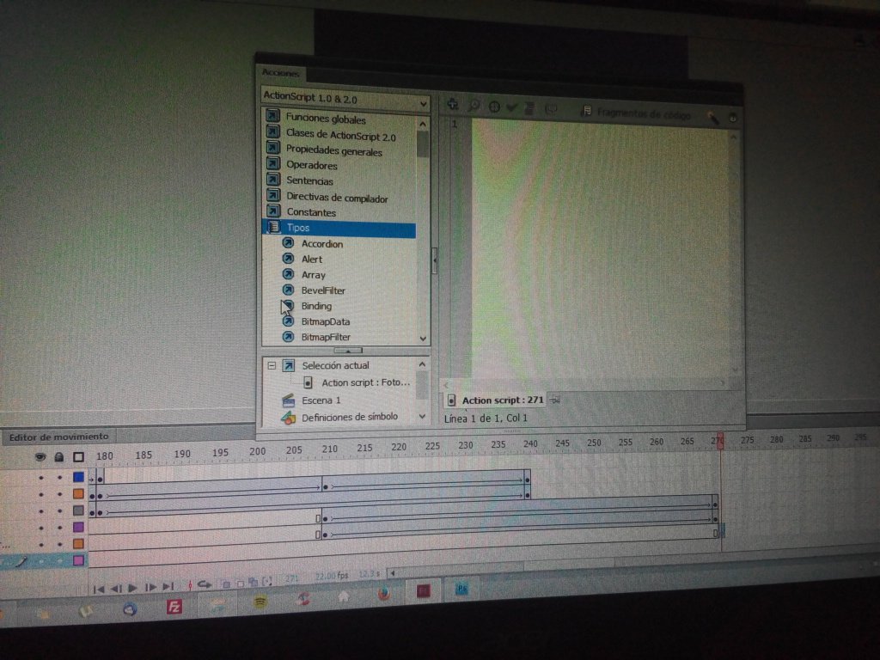The height and width of the screenshot is (660, 880).
Task: Click the onion skin icon in timeline
Action: tap(225, 585)
